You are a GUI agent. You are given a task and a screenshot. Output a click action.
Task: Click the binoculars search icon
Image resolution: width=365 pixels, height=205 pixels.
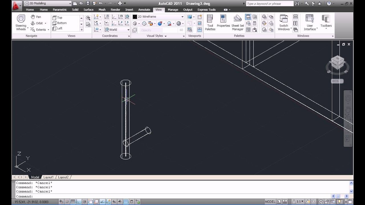[297, 4]
